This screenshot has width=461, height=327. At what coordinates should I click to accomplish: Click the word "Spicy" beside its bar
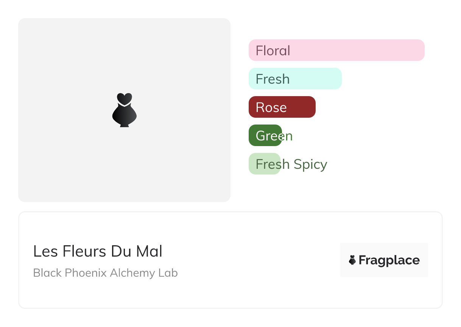pyautogui.click(x=310, y=164)
